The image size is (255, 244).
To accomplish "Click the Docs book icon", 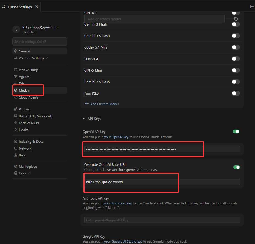I will click(16, 173).
